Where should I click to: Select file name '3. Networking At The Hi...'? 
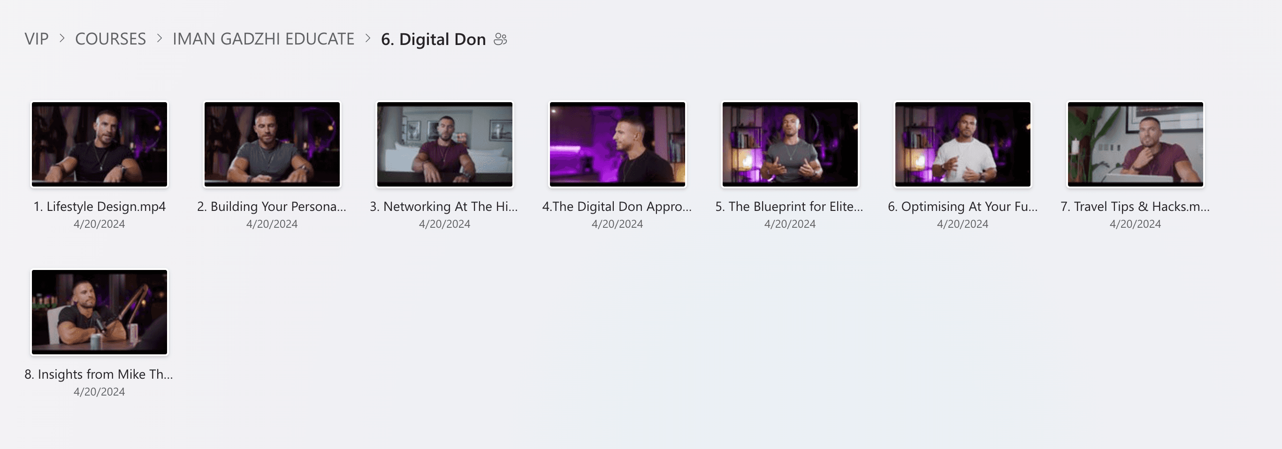coord(444,206)
